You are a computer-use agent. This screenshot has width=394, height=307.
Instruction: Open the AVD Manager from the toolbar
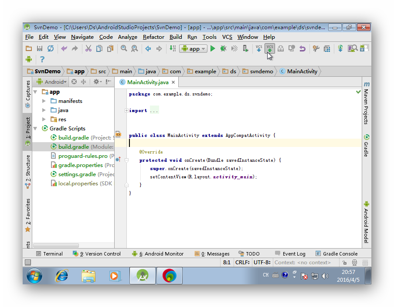(x=351, y=48)
